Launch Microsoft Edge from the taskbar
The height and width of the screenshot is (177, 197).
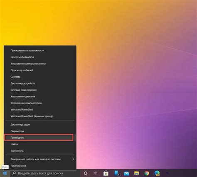pyautogui.click(x=157, y=173)
